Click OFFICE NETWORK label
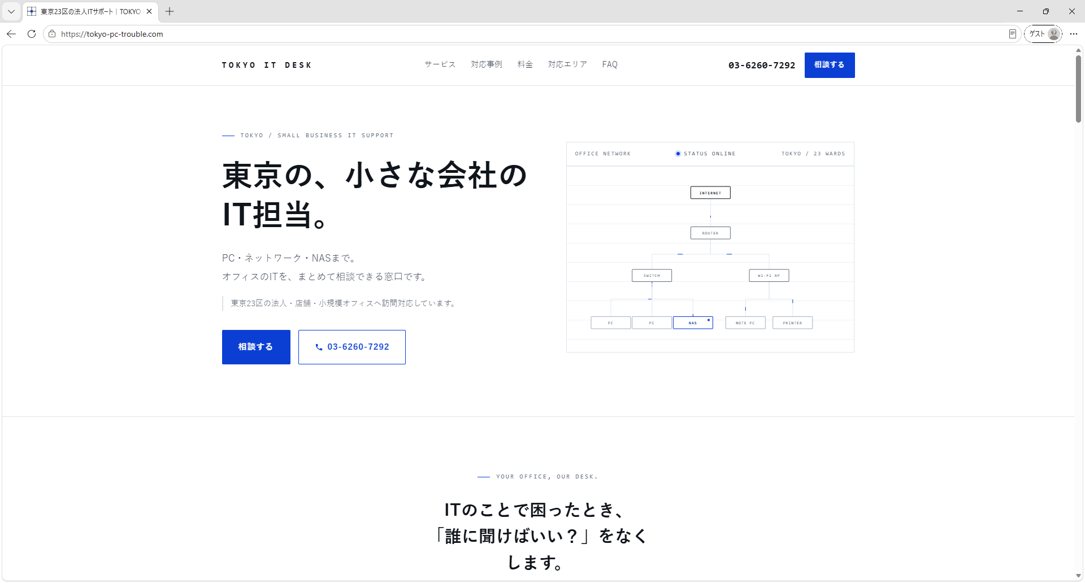The width and height of the screenshot is (1085, 583). pos(603,154)
